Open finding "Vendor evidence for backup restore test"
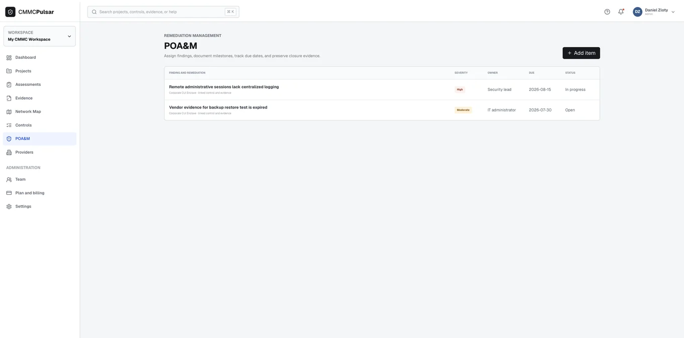Image resolution: width=684 pixels, height=338 pixels. [x=218, y=107]
